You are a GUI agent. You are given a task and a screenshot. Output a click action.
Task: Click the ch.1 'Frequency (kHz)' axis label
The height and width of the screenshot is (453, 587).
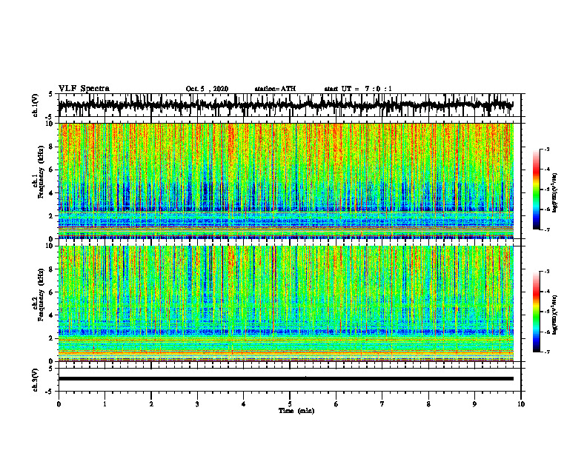click(41, 172)
